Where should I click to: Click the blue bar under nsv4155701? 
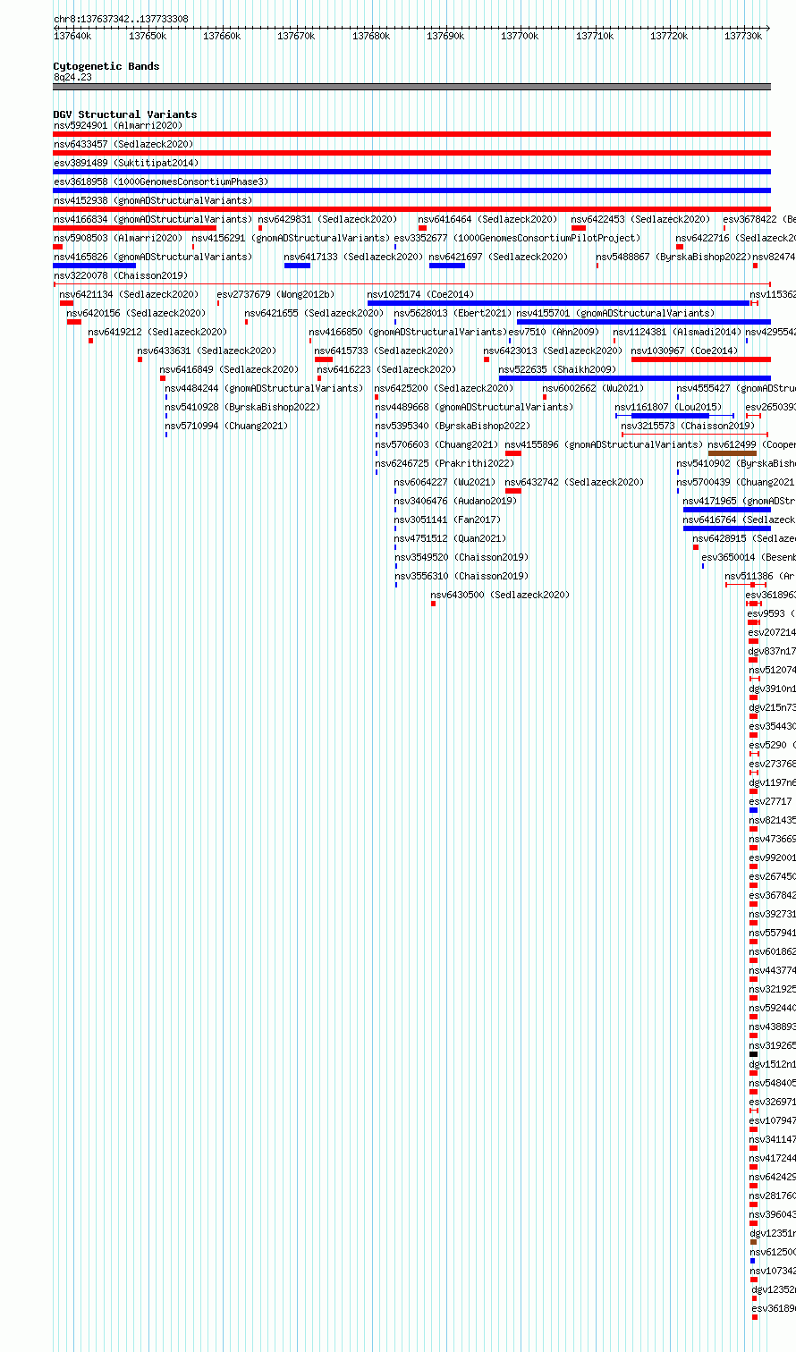(x=643, y=322)
